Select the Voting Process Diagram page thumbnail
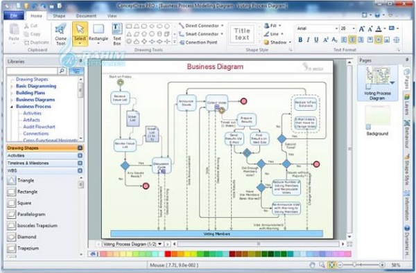Image resolution: width=416 pixels, height=273 pixels. point(377,83)
